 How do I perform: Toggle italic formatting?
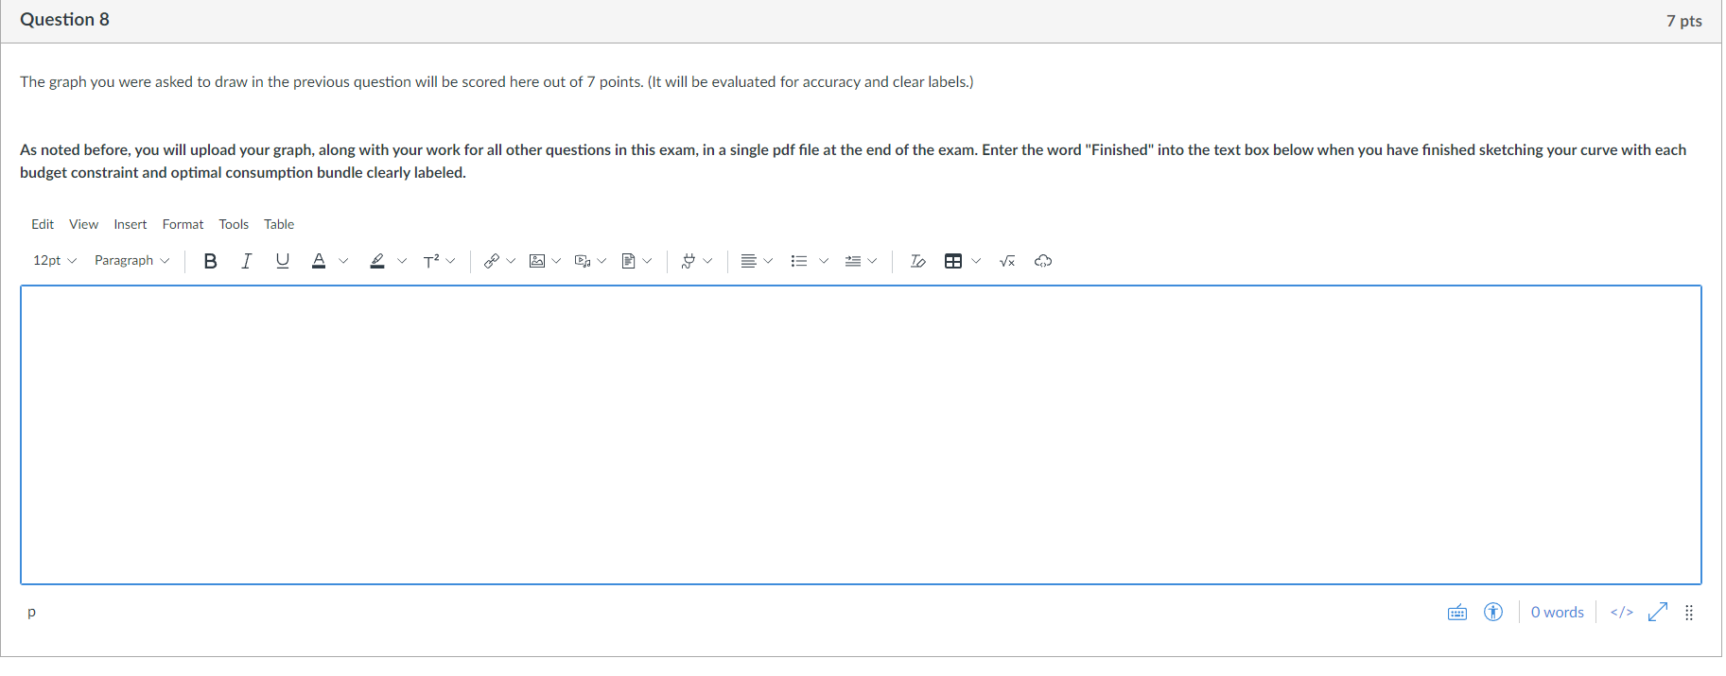pyautogui.click(x=246, y=261)
